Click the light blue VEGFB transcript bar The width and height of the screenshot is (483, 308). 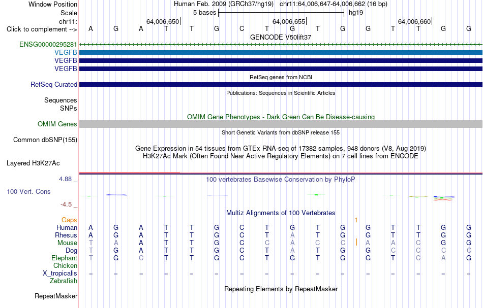281,53
